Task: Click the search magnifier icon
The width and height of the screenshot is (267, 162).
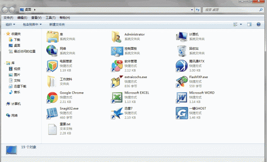Action: coord(261,10)
